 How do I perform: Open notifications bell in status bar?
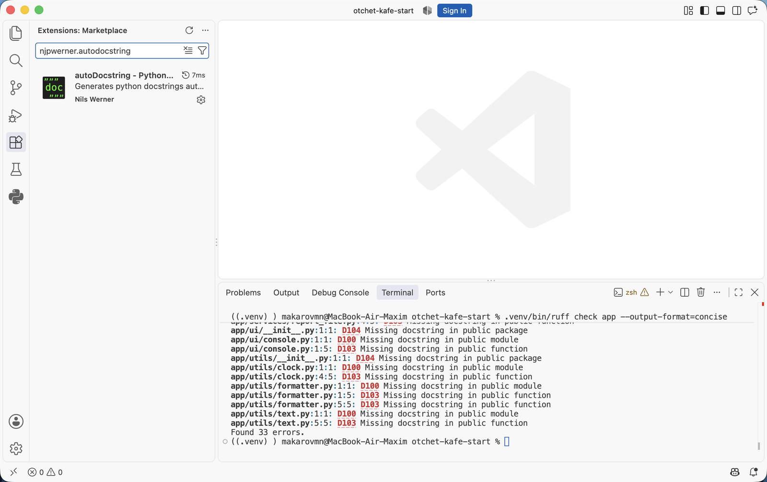tap(754, 472)
